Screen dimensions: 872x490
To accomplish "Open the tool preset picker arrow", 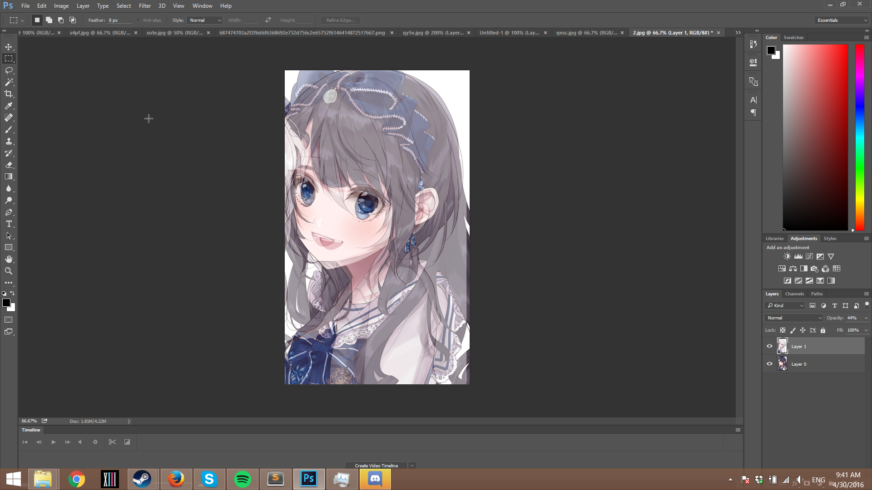I will (x=22, y=20).
